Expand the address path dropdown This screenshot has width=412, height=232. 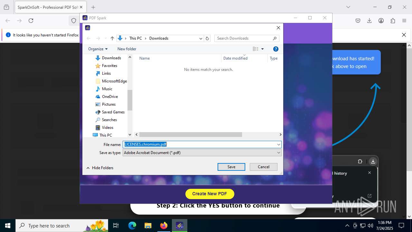click(x=201, y=38)
